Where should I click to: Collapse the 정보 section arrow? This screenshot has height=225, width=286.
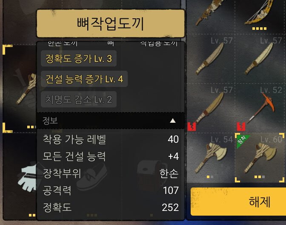tap(172, 121)
